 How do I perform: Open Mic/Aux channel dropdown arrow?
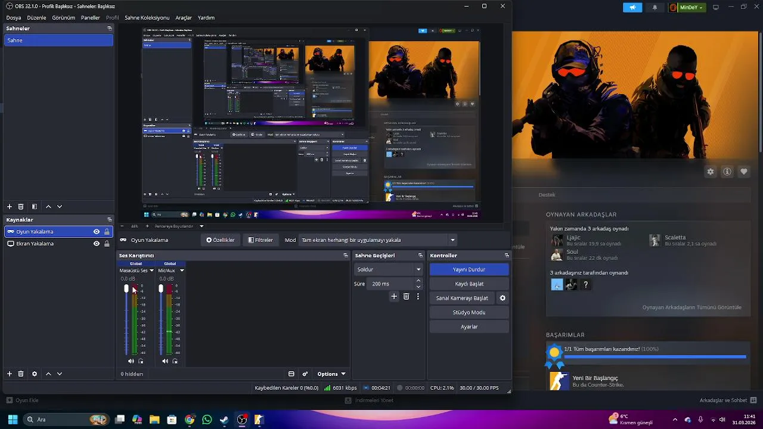[x=182, y=271]
